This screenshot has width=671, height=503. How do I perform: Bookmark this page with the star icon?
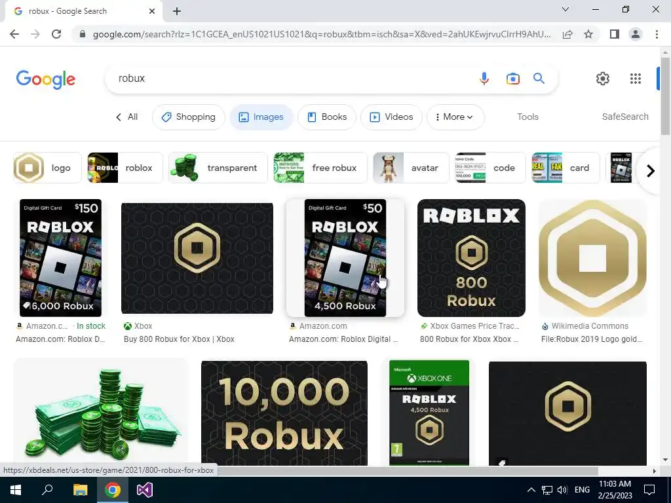point(588,34)
